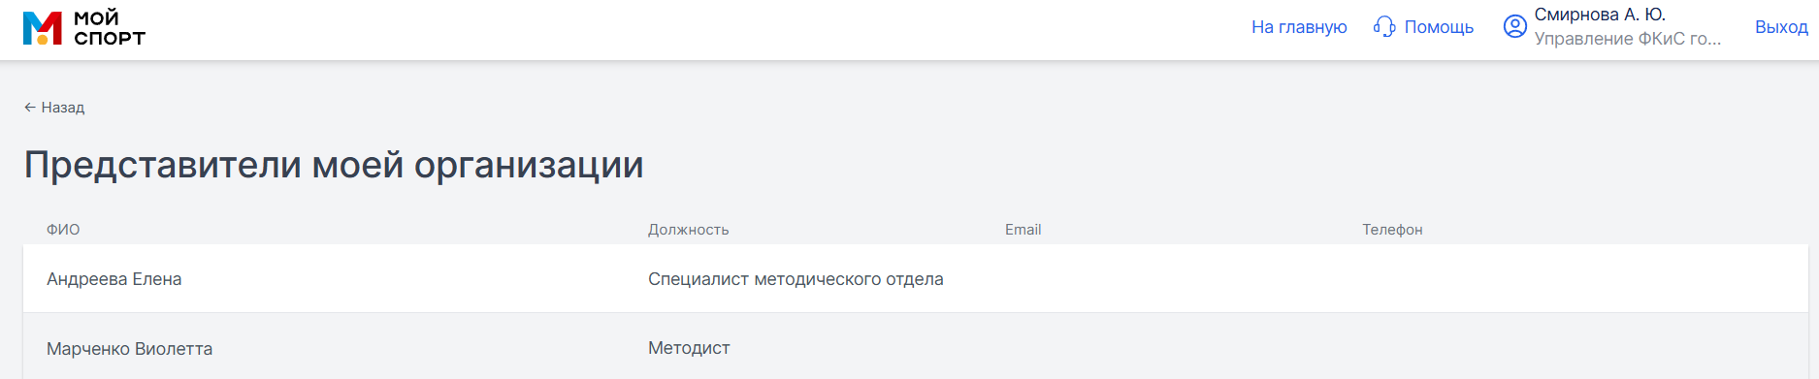Image resolution: width=1819 pixels, height=379 pixels.
Task: Click the back arrow icon
Action: click(30, 108)
